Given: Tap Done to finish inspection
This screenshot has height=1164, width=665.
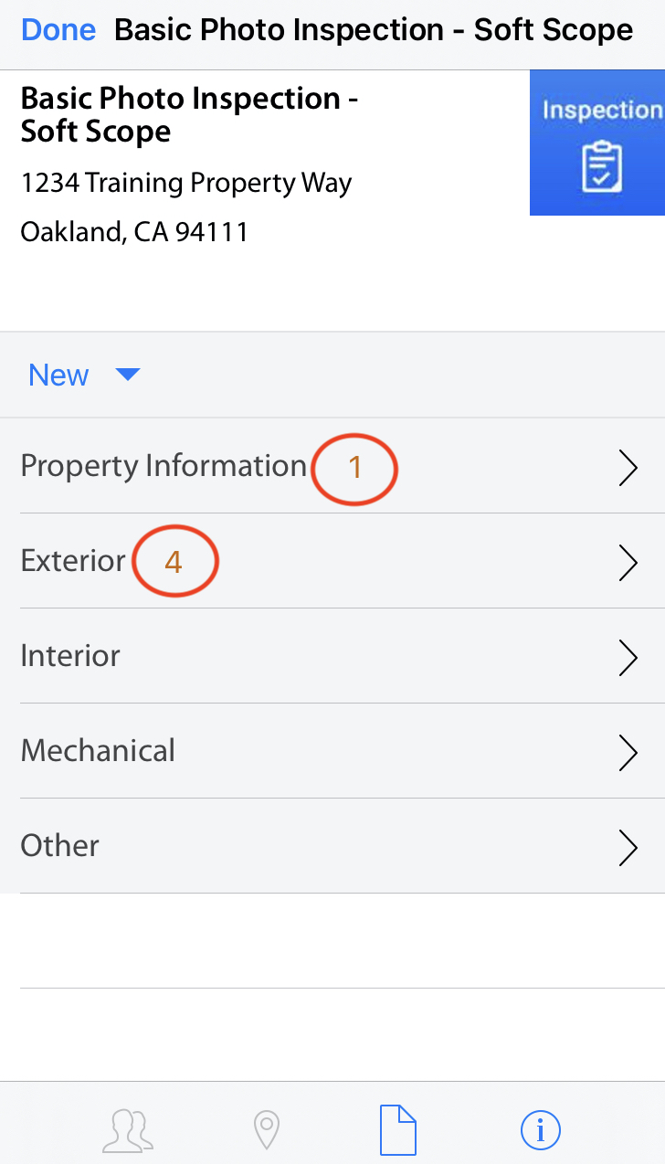Looking at the screenshot, I should pos(58,30).
